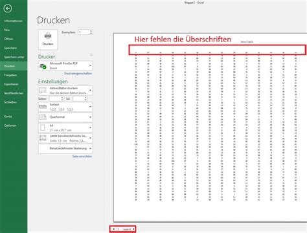Open the Druckereigenschaften link
Viewport: 307px width, 233px height.
(x=78, y=74)
